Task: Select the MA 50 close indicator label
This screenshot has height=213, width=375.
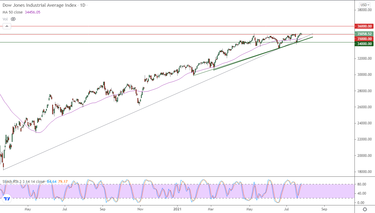Action: click(13, 12)
